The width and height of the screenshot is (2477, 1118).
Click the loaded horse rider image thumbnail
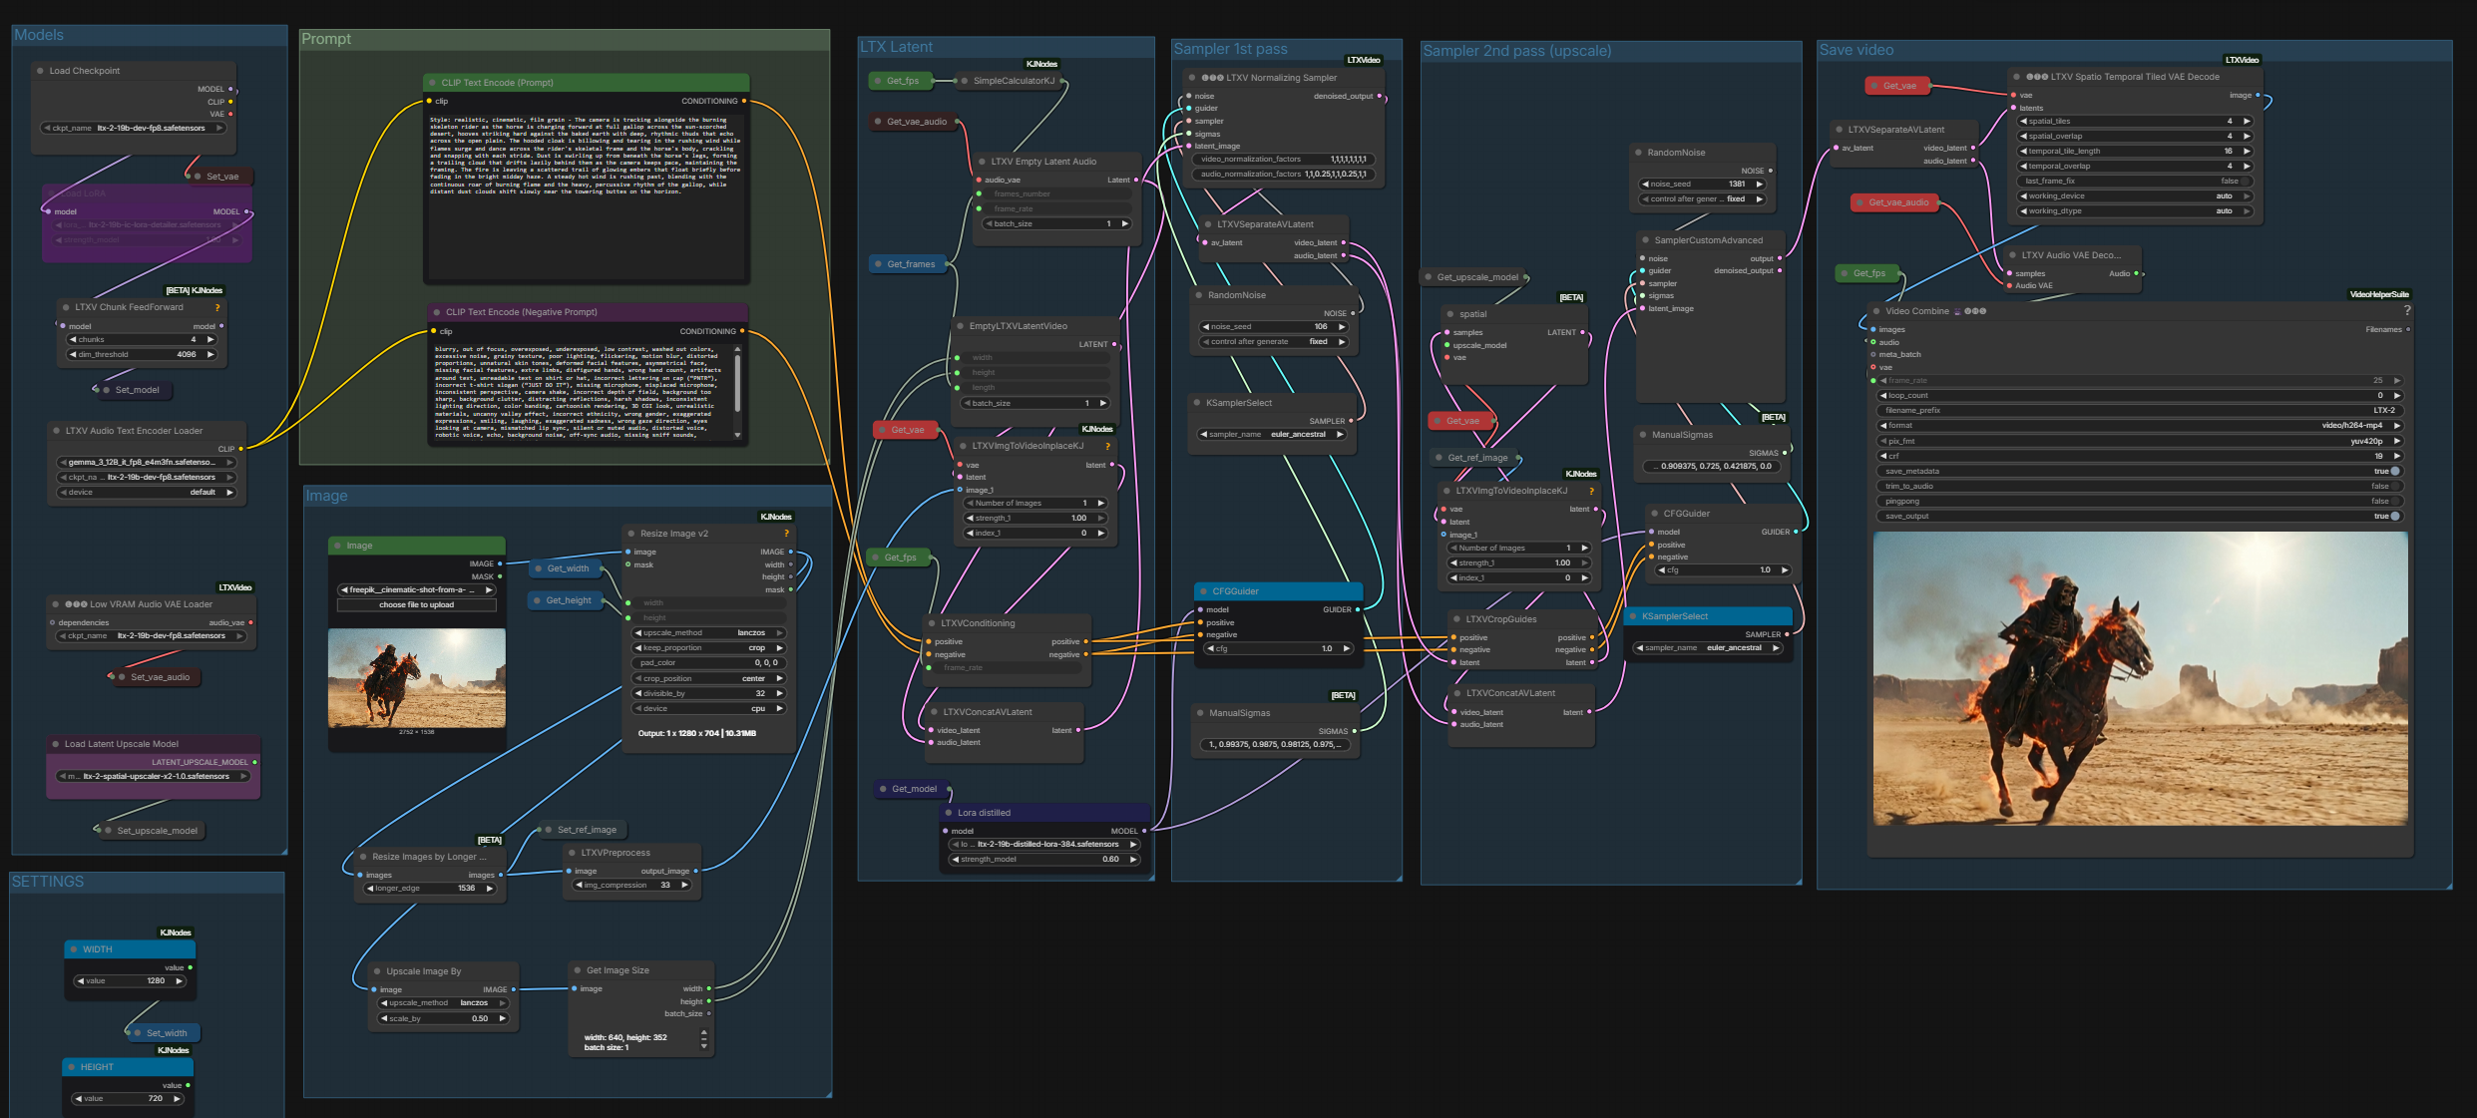pyautogui.click(x=417, y=678)
